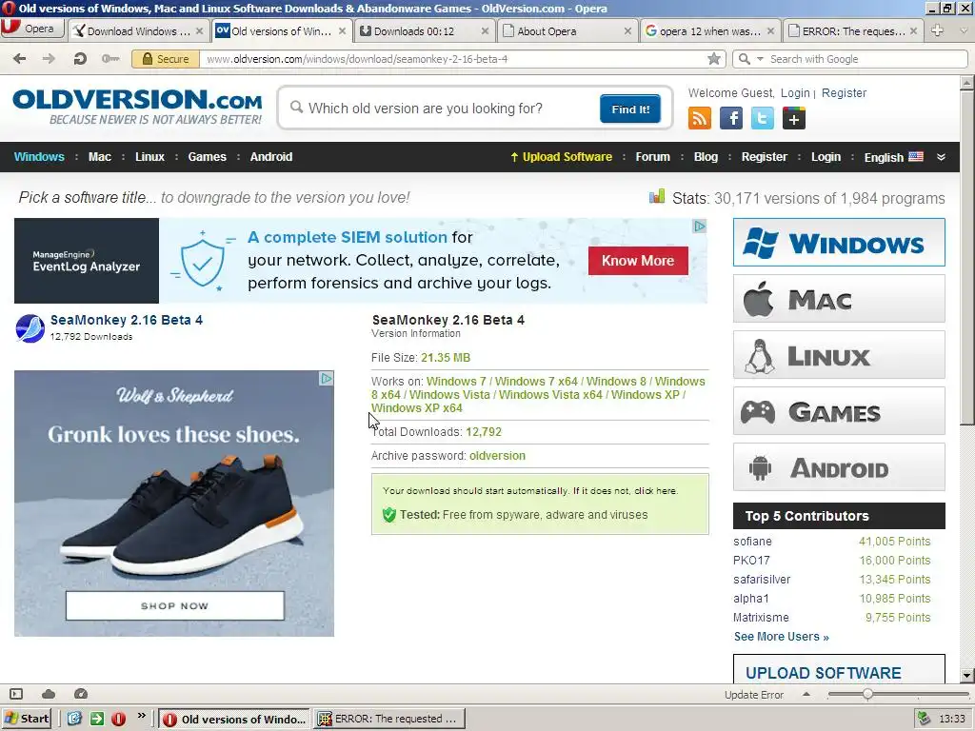This screenshot has width=975, height=731.
Task: Click the Stats bar chart icon
Action: click(x=657, y=197)
